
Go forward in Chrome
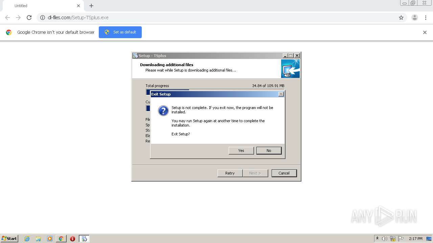(18, 18)
